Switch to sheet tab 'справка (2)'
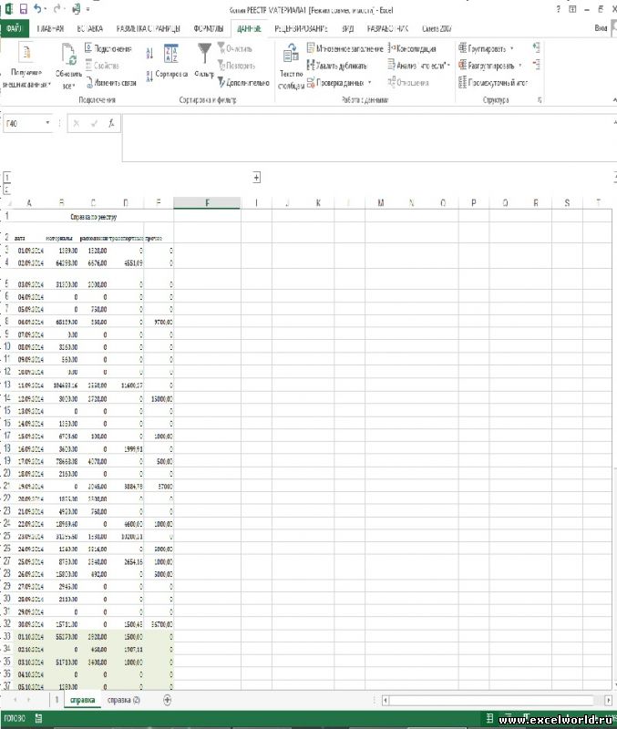617x729 pixels. (124, 700)
